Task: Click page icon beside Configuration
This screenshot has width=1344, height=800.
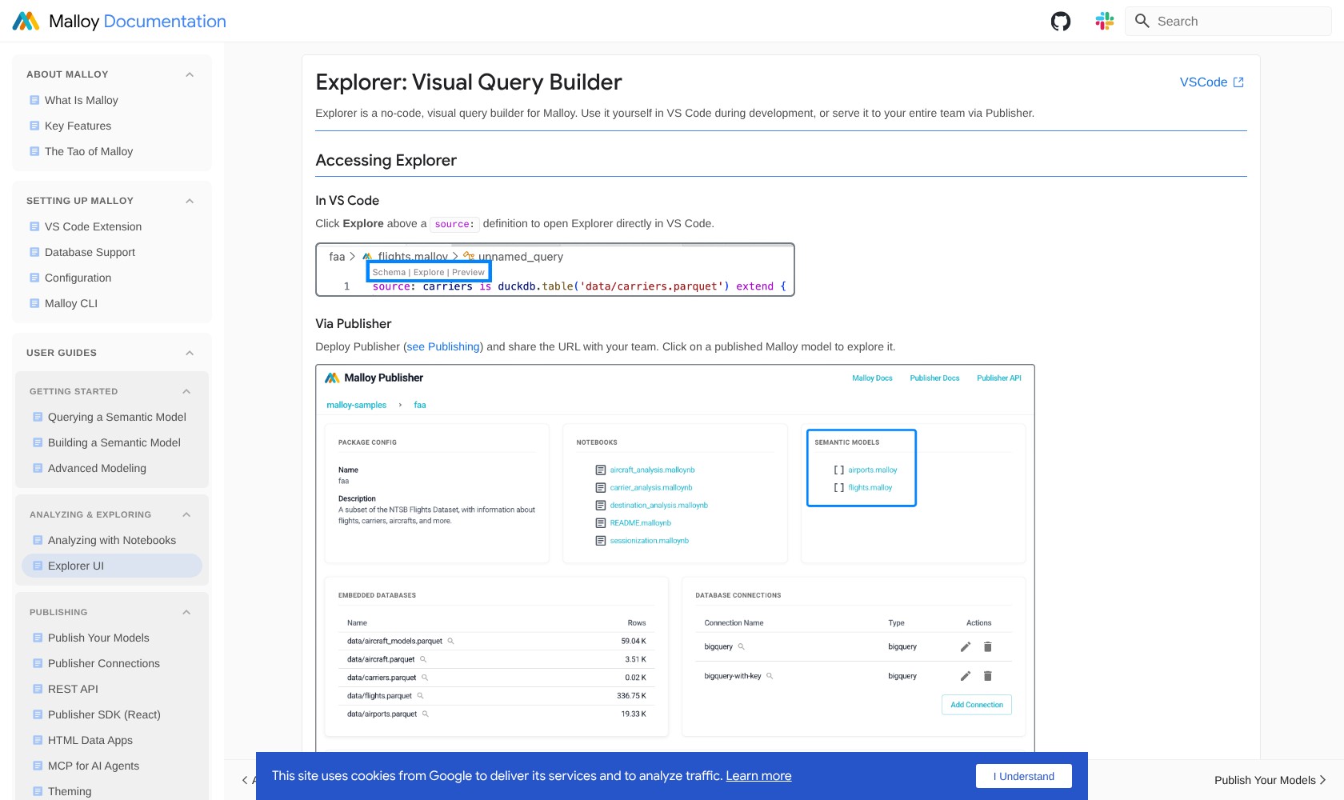Action: coord(34,278)
